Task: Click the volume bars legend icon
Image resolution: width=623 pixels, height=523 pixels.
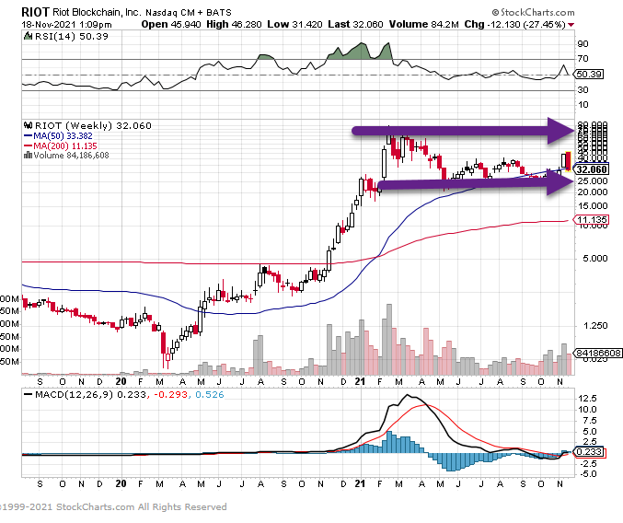Action: pos(28,155)
